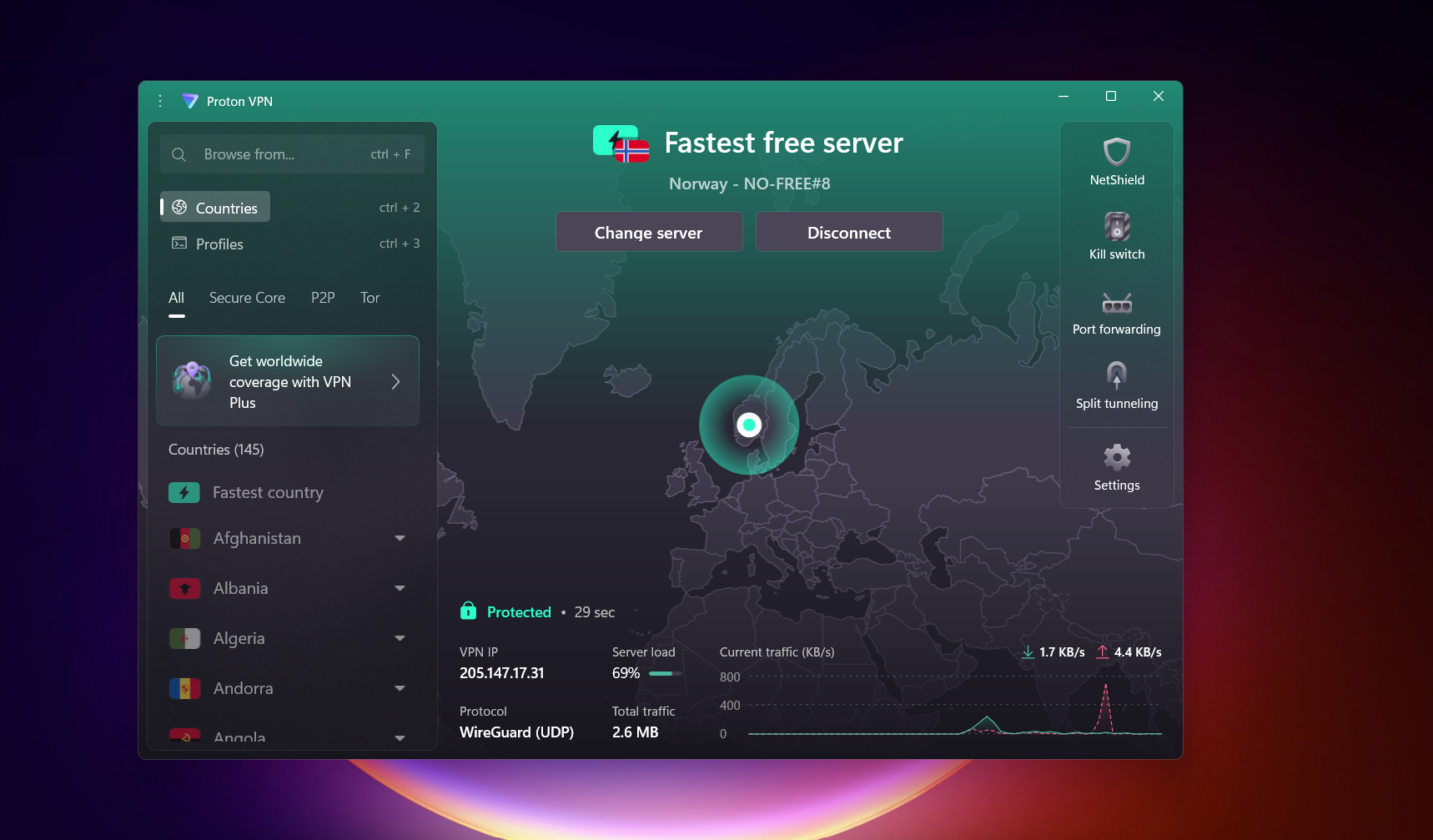The height and width of the screenshot is (840, 1433).
Task: Maximize the Proton VPN window
Action: click(x=1111, y=96)
